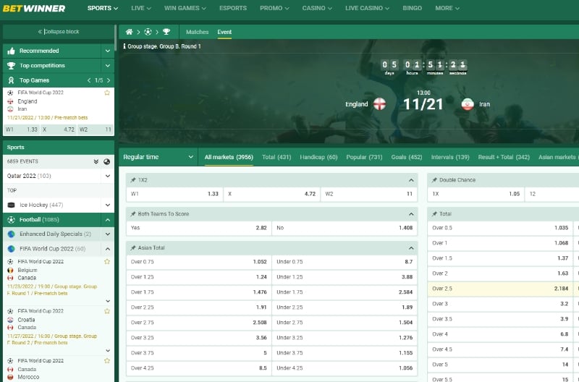The width and height of the screenshot is (579, 382).
Task: Click the info icon beside Group stage text
Action: pyautogui.click(x=124, y=46)
